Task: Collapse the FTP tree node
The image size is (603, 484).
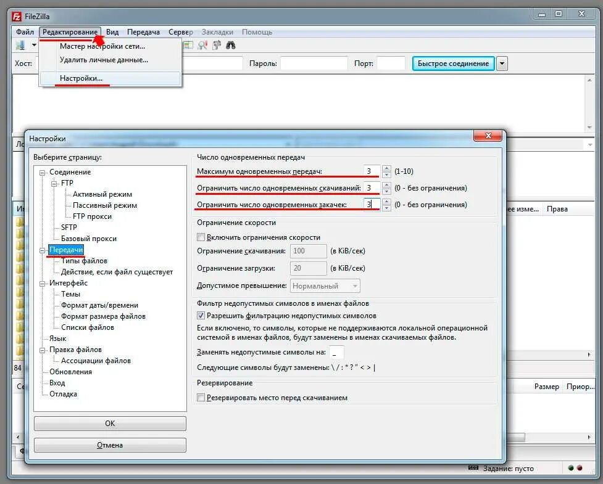Action: (54, 184)
